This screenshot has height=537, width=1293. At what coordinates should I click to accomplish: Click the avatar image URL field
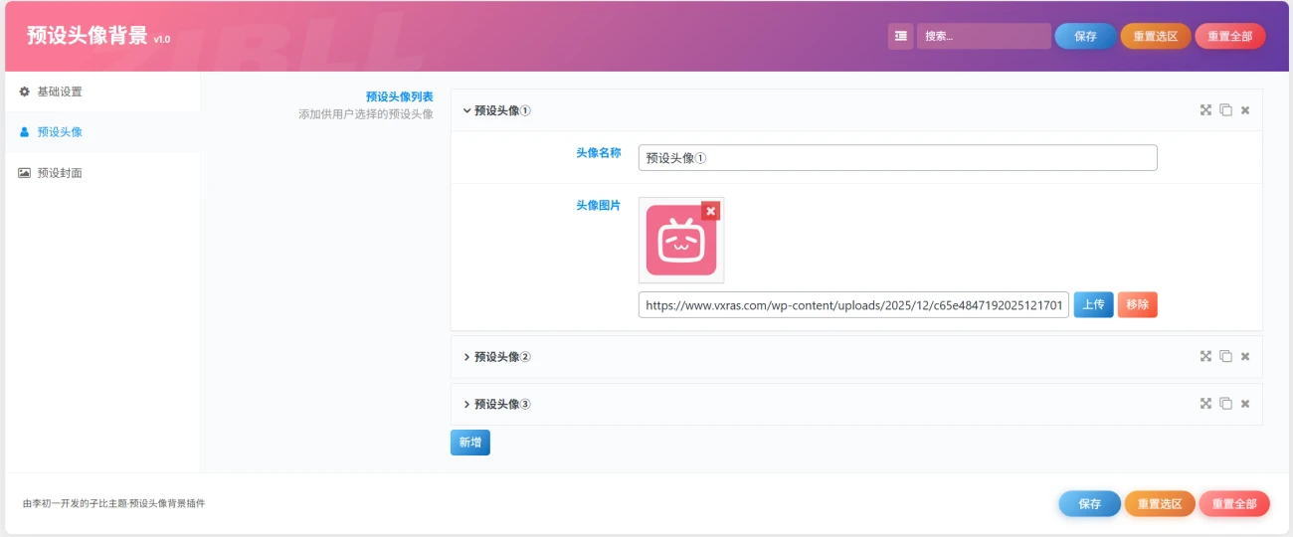[x=853, y=305]
